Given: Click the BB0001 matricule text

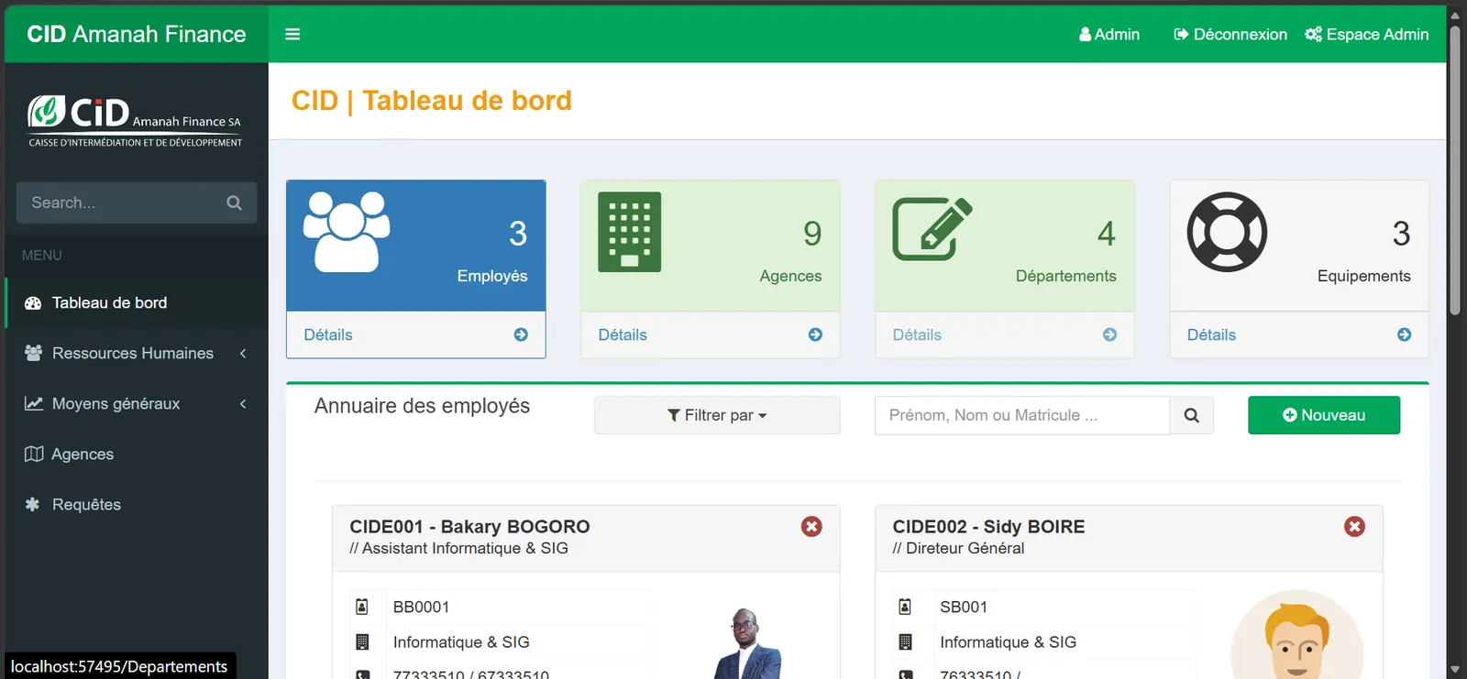Looking at the screenshot, I should pos(421,607).
